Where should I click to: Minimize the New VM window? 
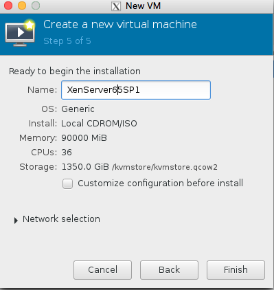click(22, 5)
